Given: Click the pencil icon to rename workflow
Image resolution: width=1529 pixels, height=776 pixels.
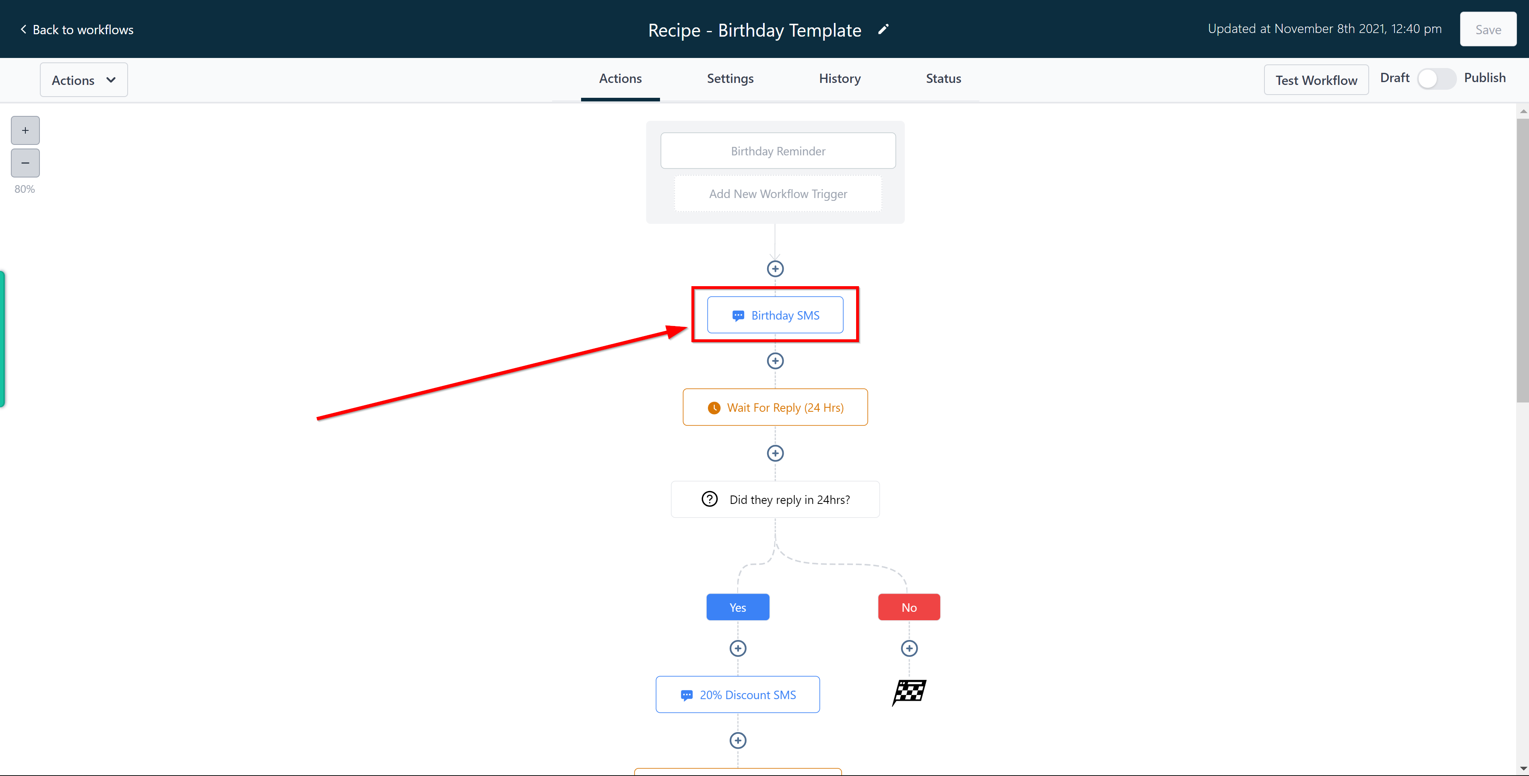Looking at the screenshot, I should 883,29.
